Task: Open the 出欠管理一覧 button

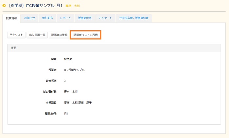Action: (x=37, y=35)
